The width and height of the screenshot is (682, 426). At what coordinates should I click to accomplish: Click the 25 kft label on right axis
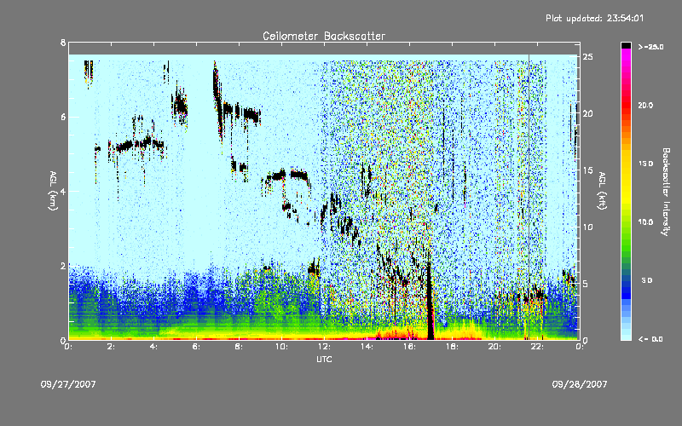click(x=587, y=57)
